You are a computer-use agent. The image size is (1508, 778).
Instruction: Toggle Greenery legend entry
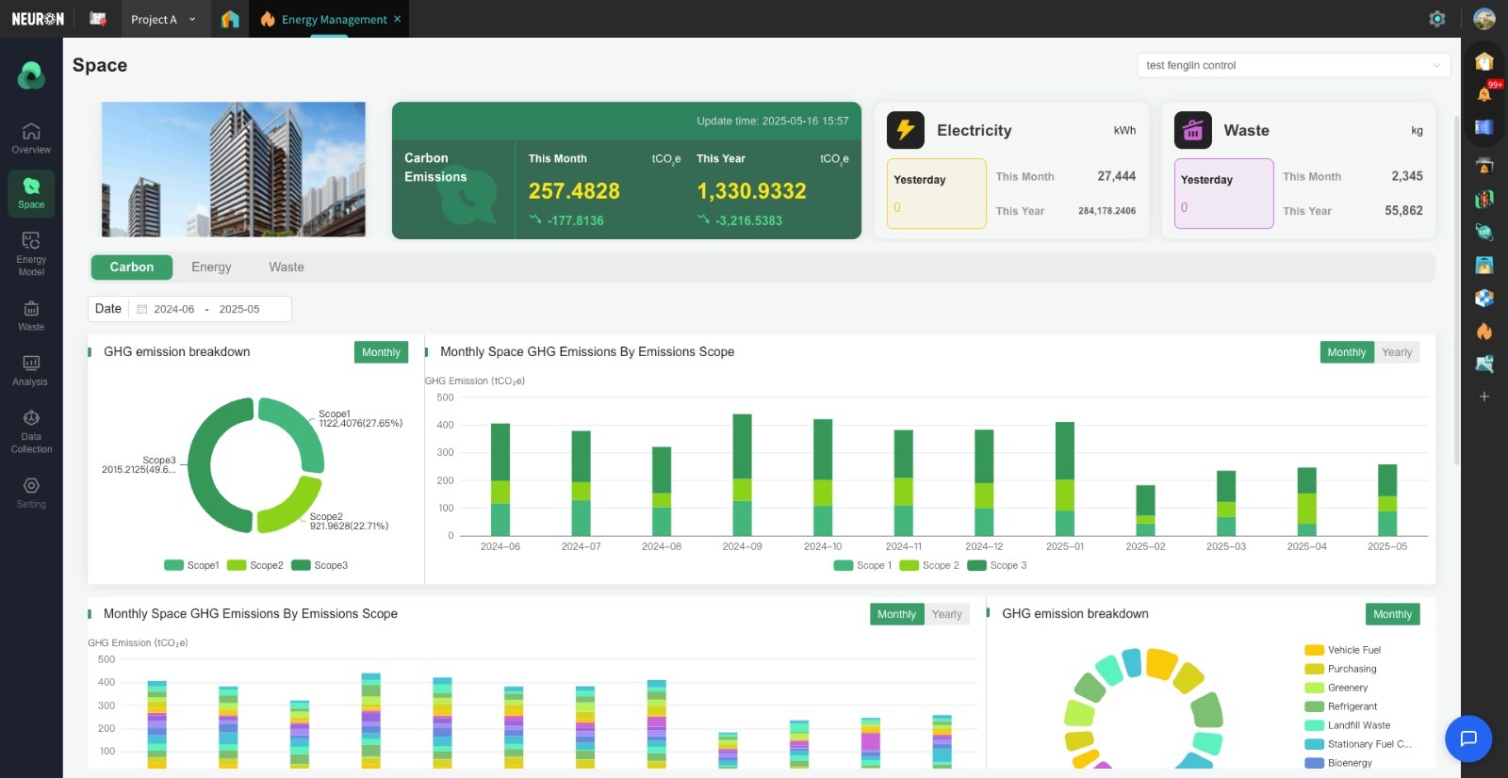pyautogui.click(x=1336, y=688)
